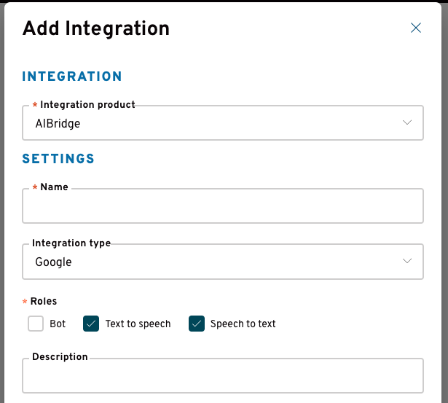
Task: Close the Add Integration dialog
Action: (416, 28)
